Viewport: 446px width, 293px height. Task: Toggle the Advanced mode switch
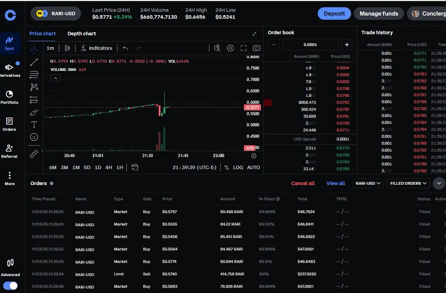point(10,286)
